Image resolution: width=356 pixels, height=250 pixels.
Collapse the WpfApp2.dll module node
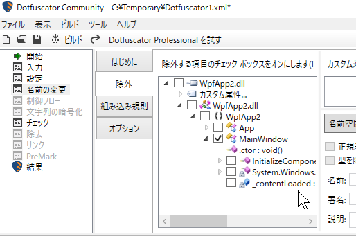coord(179,105)
